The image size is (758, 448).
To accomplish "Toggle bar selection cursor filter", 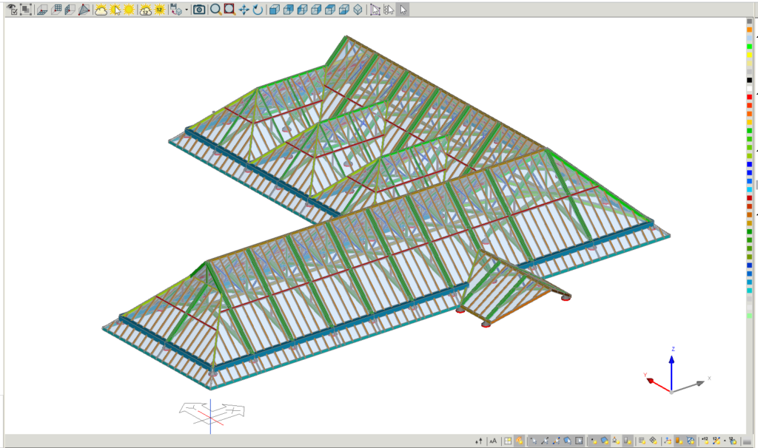I will (x=545, y=441).
